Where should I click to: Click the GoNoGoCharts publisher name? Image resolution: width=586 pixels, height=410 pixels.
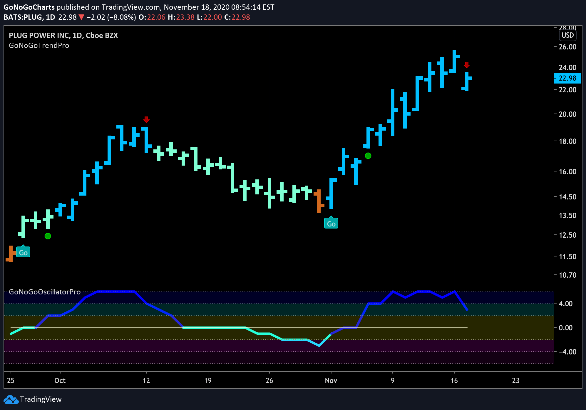pos(29,7)
